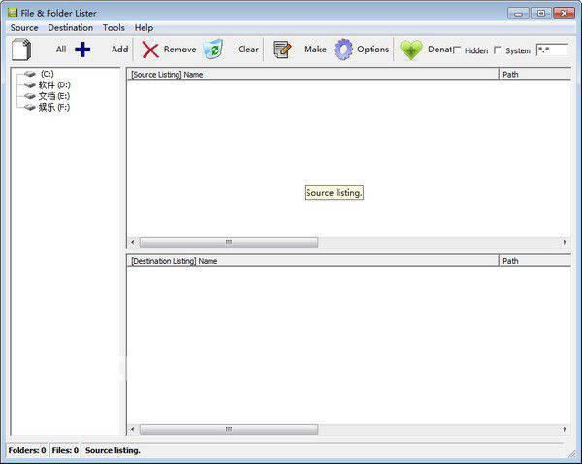Click the Remove button label
This screenshot has height=464, width=582.
tap(180, 50)
